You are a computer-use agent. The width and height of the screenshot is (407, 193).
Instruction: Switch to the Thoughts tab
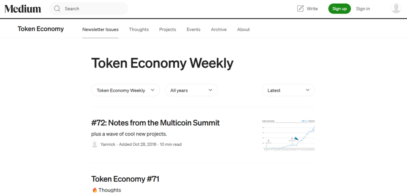pyautogui.click(x=139, y=29)
